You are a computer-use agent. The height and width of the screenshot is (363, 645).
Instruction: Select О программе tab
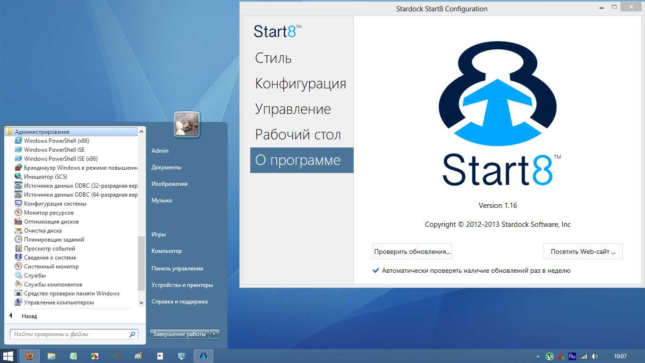302,160
